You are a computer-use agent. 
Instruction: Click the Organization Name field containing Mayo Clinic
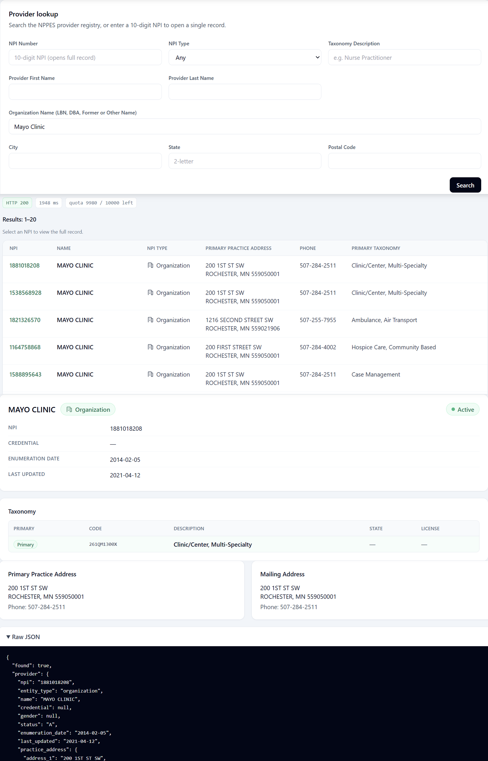[245, 126]
